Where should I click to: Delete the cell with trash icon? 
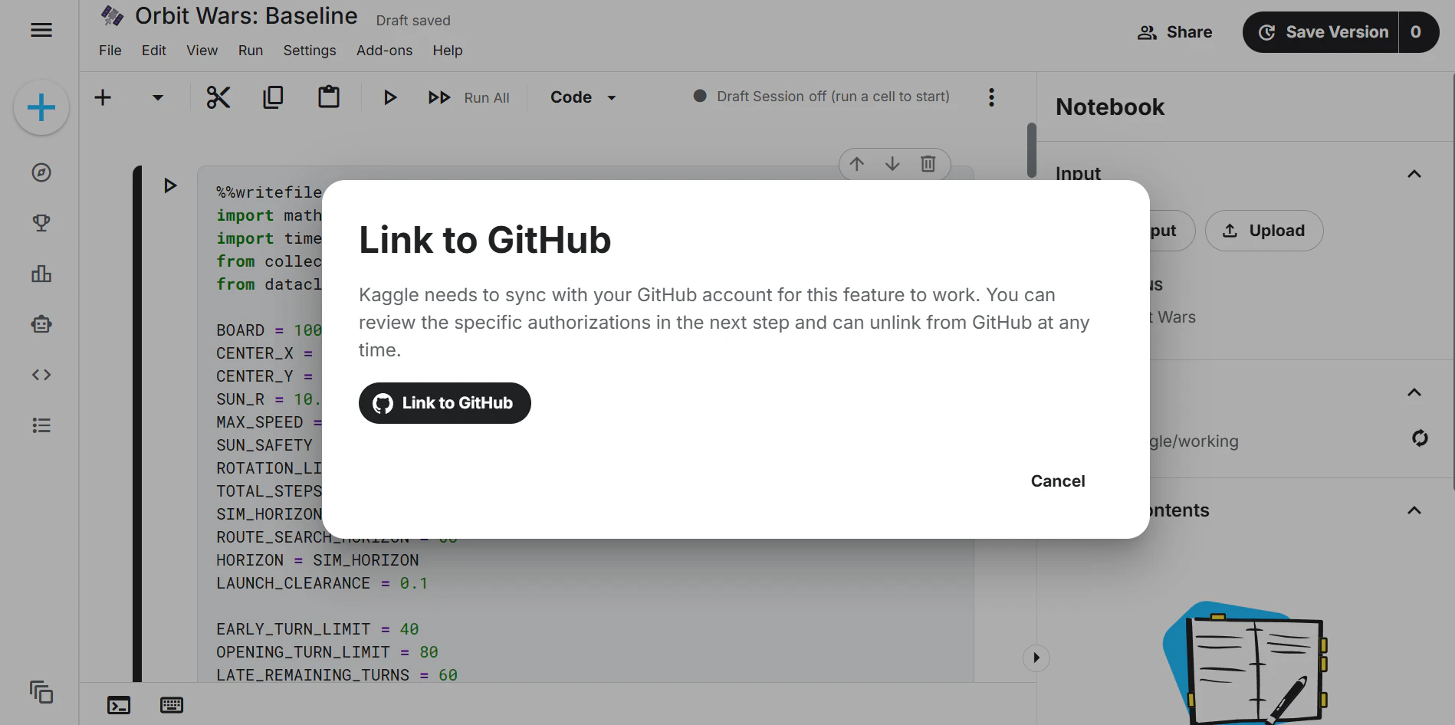928,164
